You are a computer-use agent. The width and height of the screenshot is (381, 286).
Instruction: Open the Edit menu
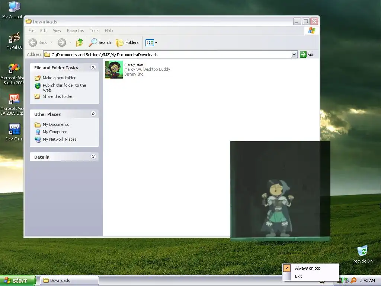(x=44, y=31)
